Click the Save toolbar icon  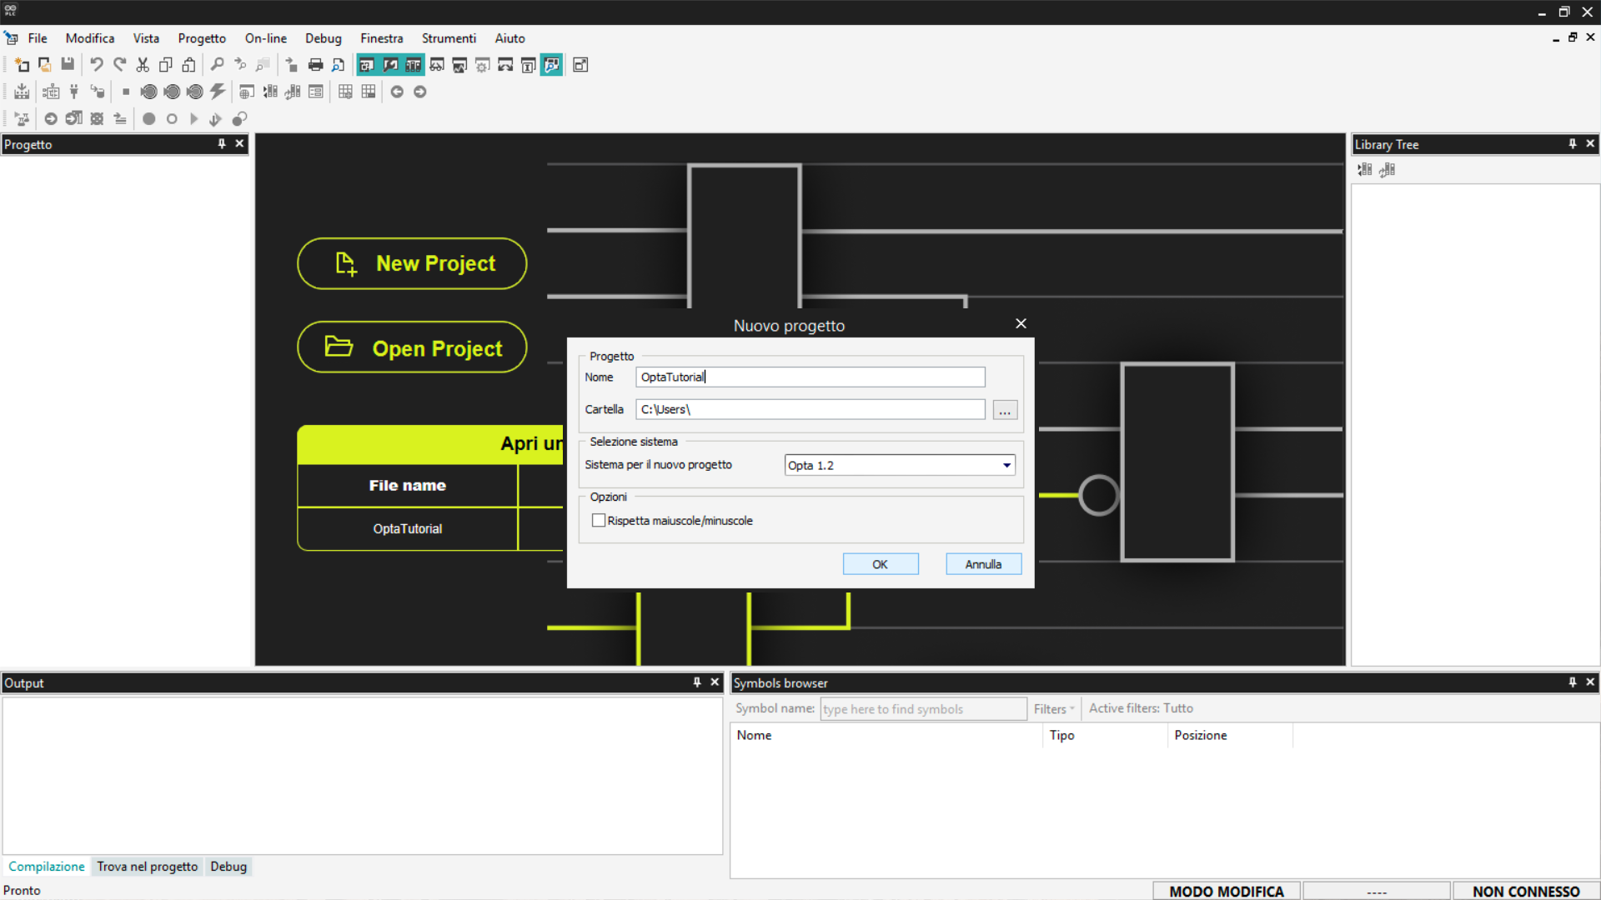tap(68, 65)
